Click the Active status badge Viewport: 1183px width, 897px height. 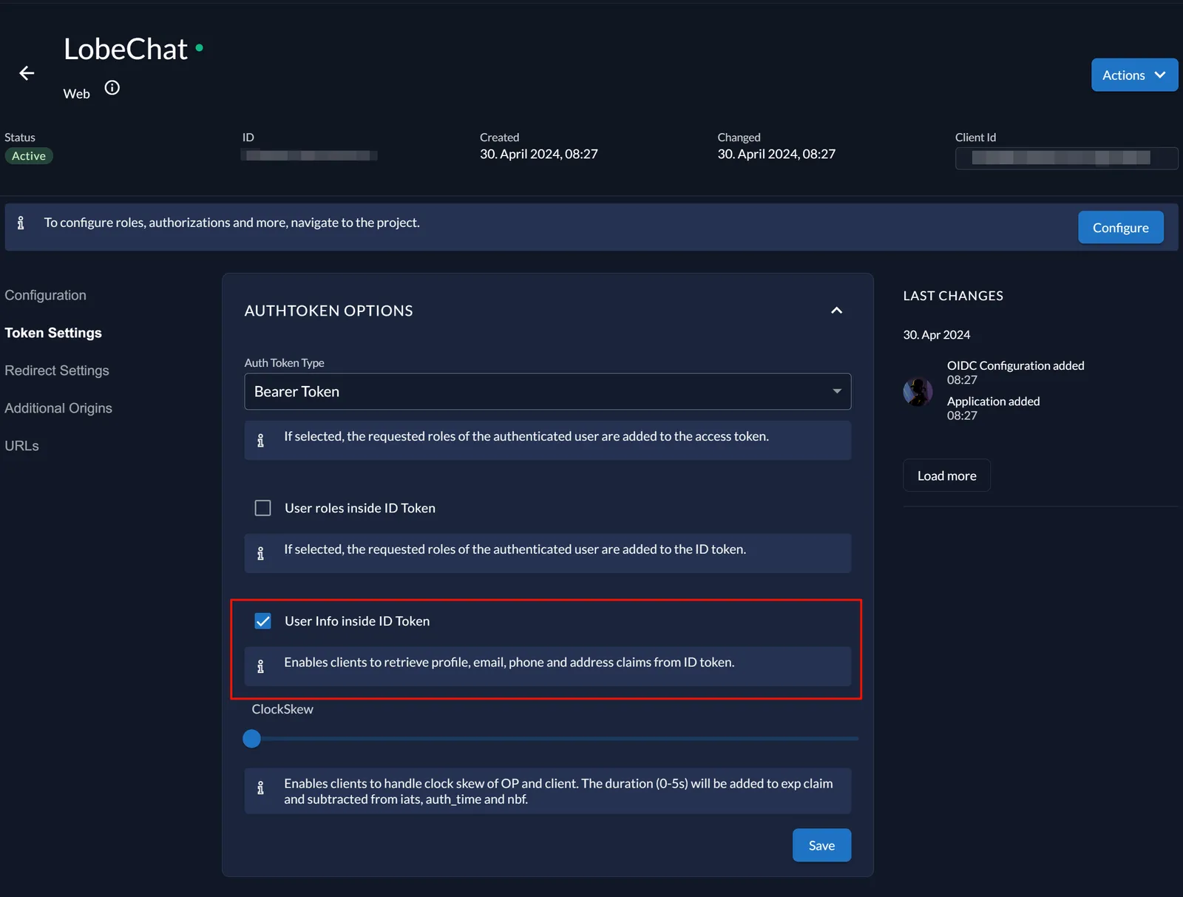pos(29,156)
